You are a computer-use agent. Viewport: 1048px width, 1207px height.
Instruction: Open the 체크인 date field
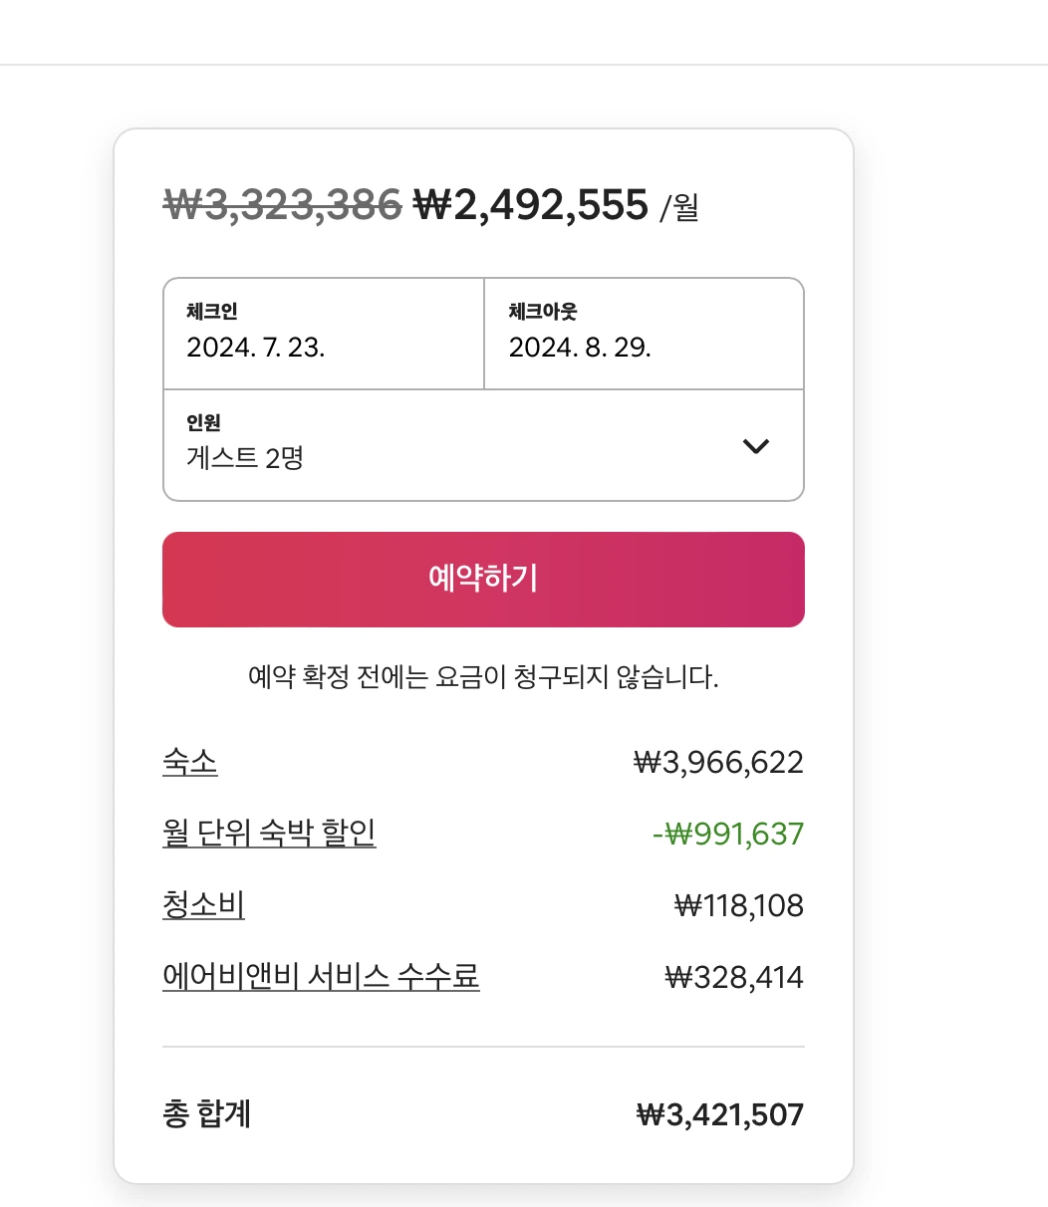(x=323, y=334)
